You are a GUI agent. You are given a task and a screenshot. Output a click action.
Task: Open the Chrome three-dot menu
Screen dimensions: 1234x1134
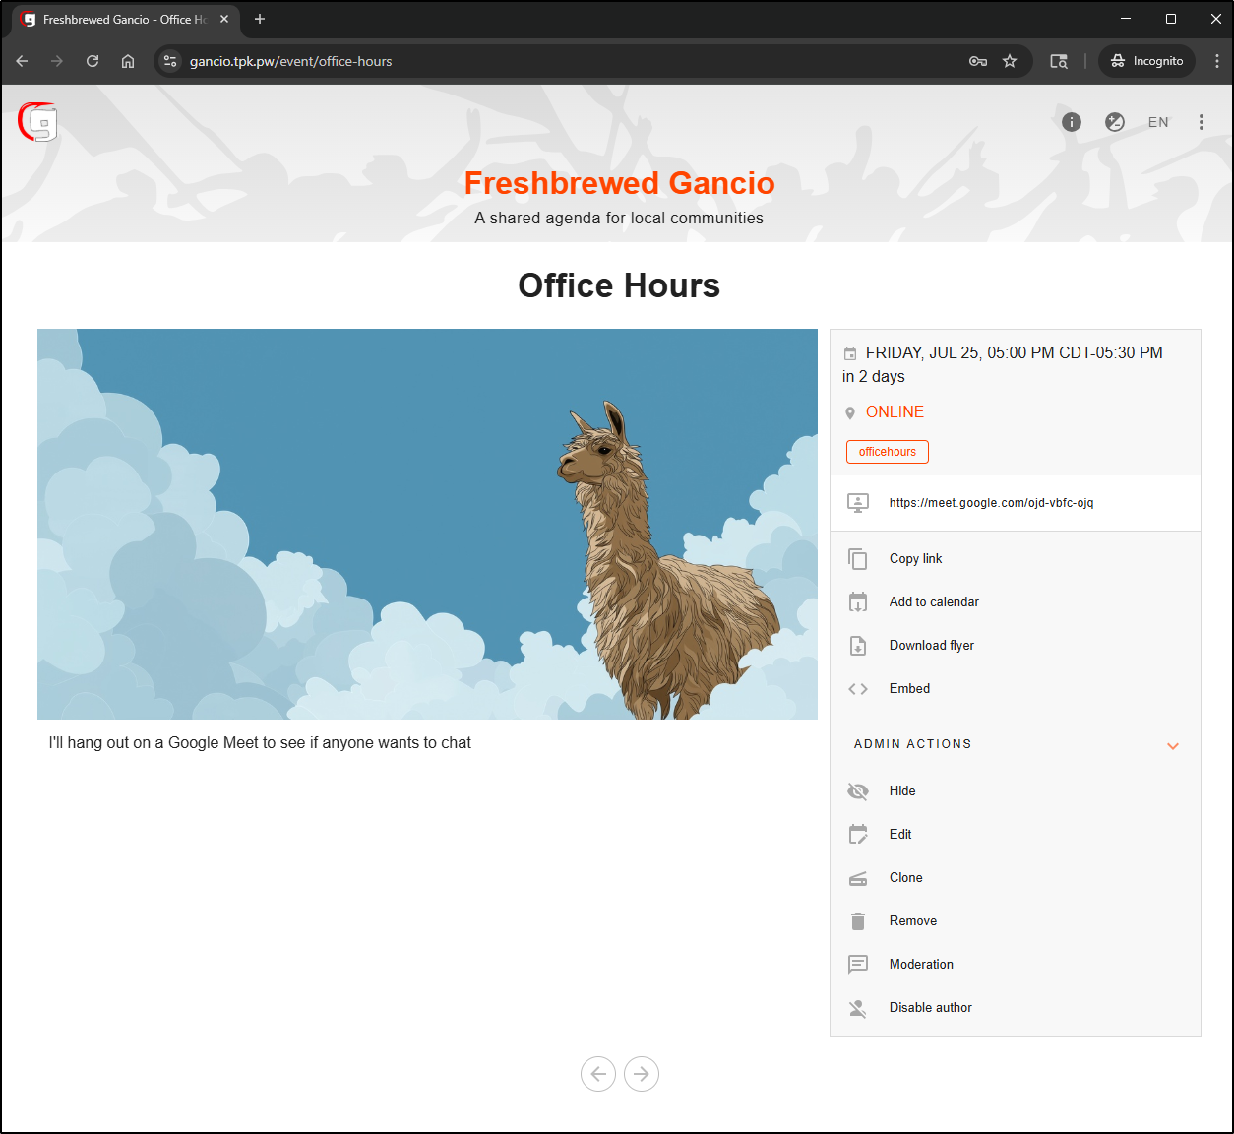(x=1217, y=61)
